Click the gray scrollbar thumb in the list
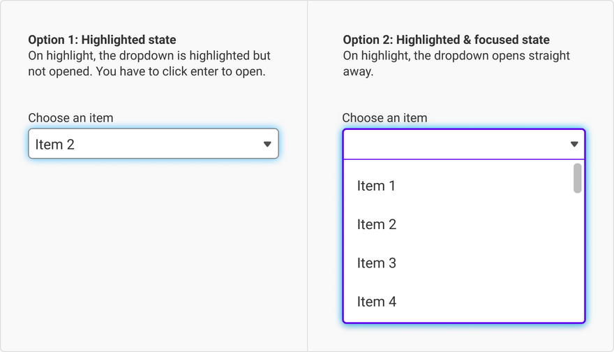The width and height of the screenshot is (614, 352). [577, 178]
